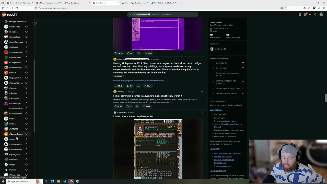Toggle favorite star for r/MMORPG
The height and width of the screenshot is (184, 327).
pos(26,129)
